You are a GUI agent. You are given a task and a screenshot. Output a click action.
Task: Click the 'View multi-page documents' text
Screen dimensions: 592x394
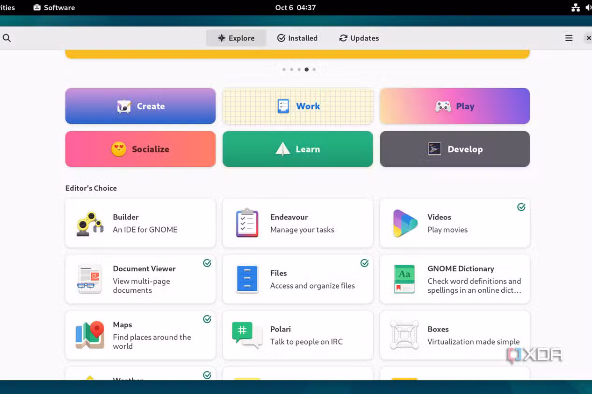(x=141, y=286)
